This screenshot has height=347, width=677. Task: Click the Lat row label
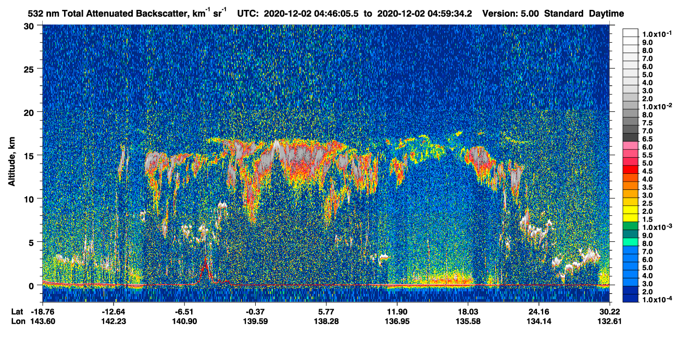[x=17, y=312]
